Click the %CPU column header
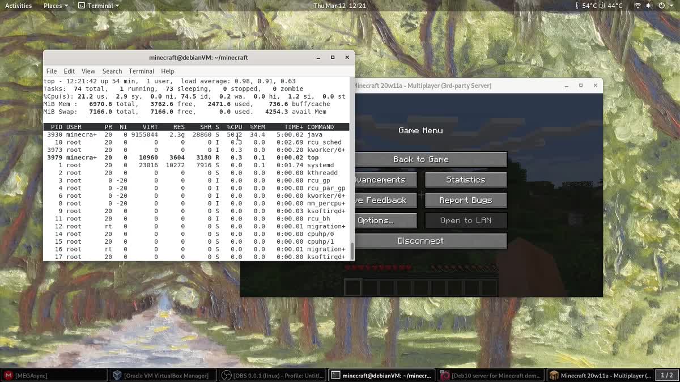Screen dimensions: 680x382 point(235,127)
